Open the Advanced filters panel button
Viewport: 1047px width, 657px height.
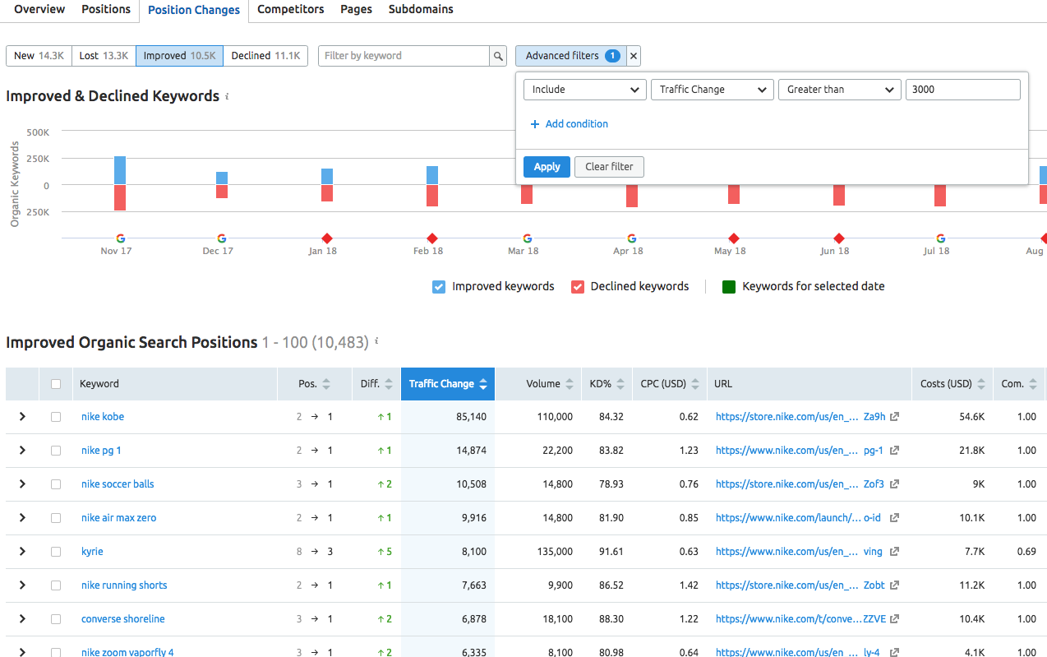[x=571, y=56]
